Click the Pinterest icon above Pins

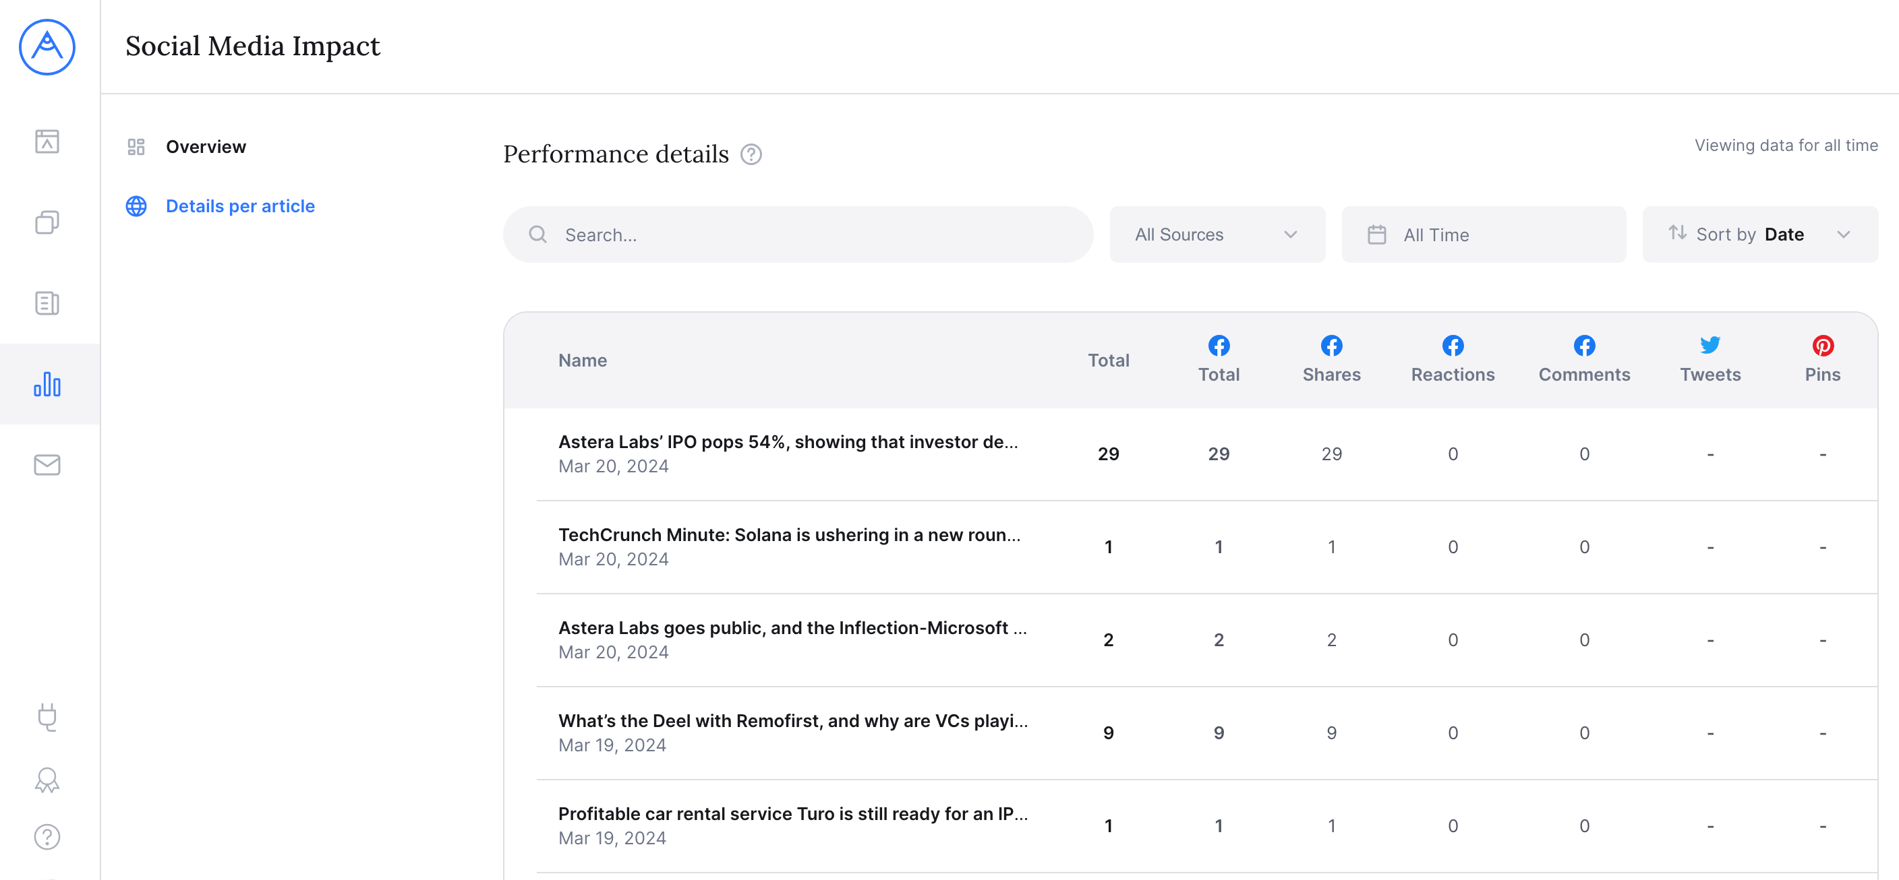pyautogui.click(x=1823, y=346)
